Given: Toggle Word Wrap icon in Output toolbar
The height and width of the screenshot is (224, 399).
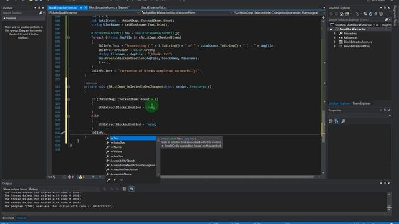Looking at the screenshot, I should click(132, 189).
